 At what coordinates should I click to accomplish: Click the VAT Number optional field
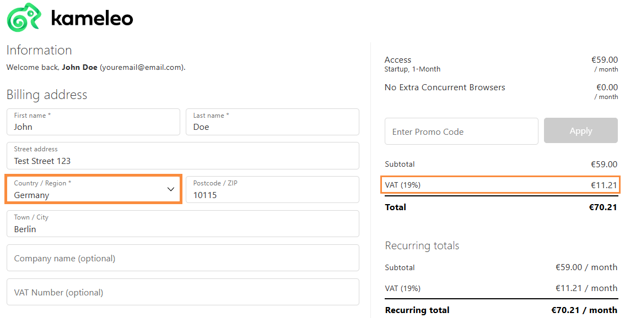183,292
